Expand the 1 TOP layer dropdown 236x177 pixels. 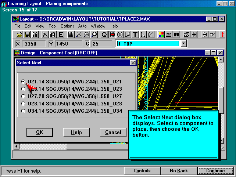point(184,44)
